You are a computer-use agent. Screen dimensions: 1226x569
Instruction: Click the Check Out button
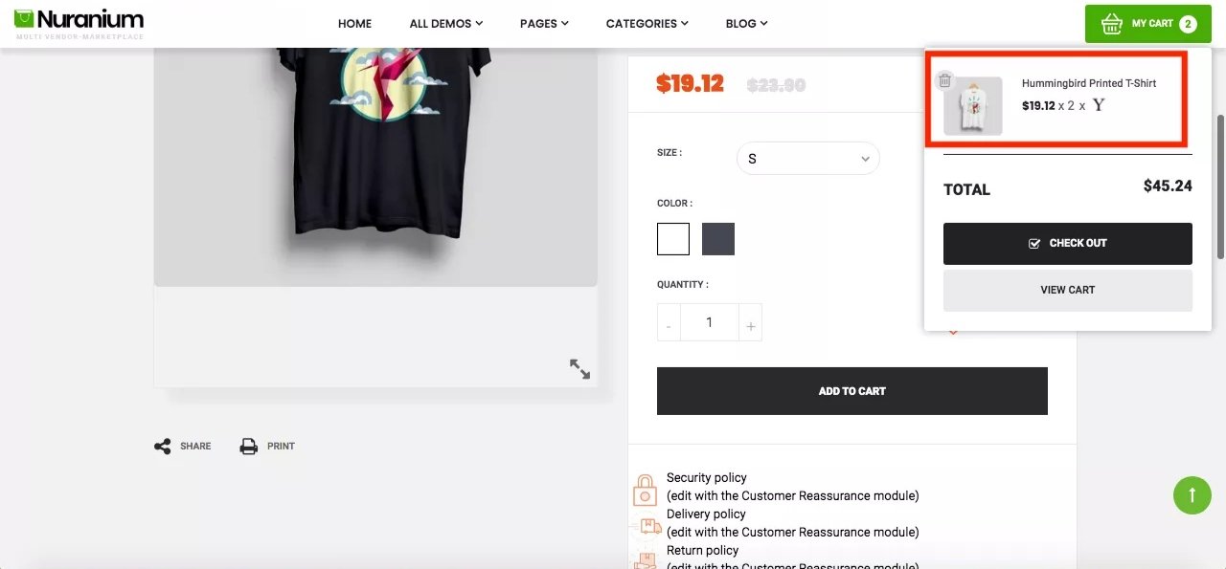(1067, 244)
